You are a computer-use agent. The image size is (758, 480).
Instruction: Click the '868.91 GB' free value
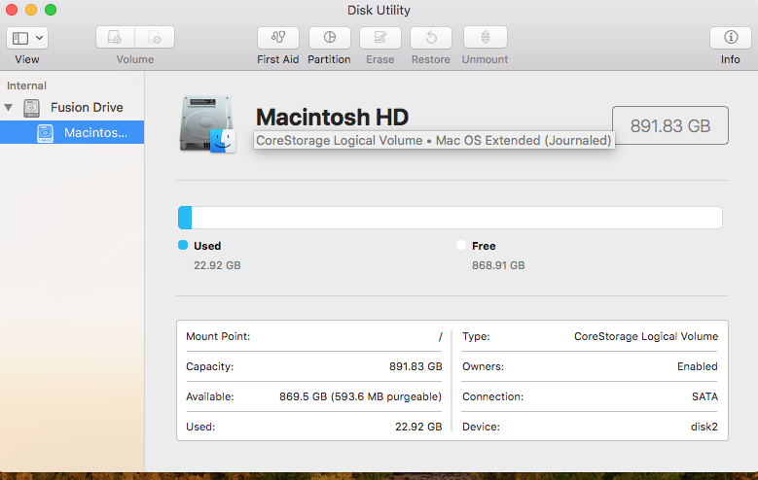point(498,265)
